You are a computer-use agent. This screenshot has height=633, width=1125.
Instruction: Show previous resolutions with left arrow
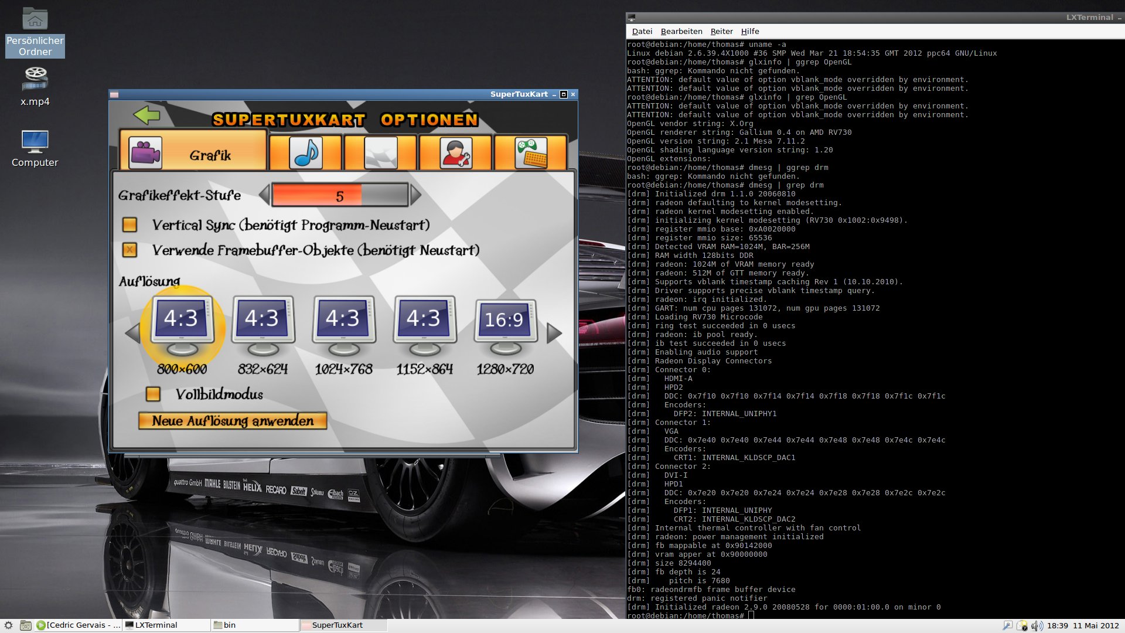coord(132,333)
